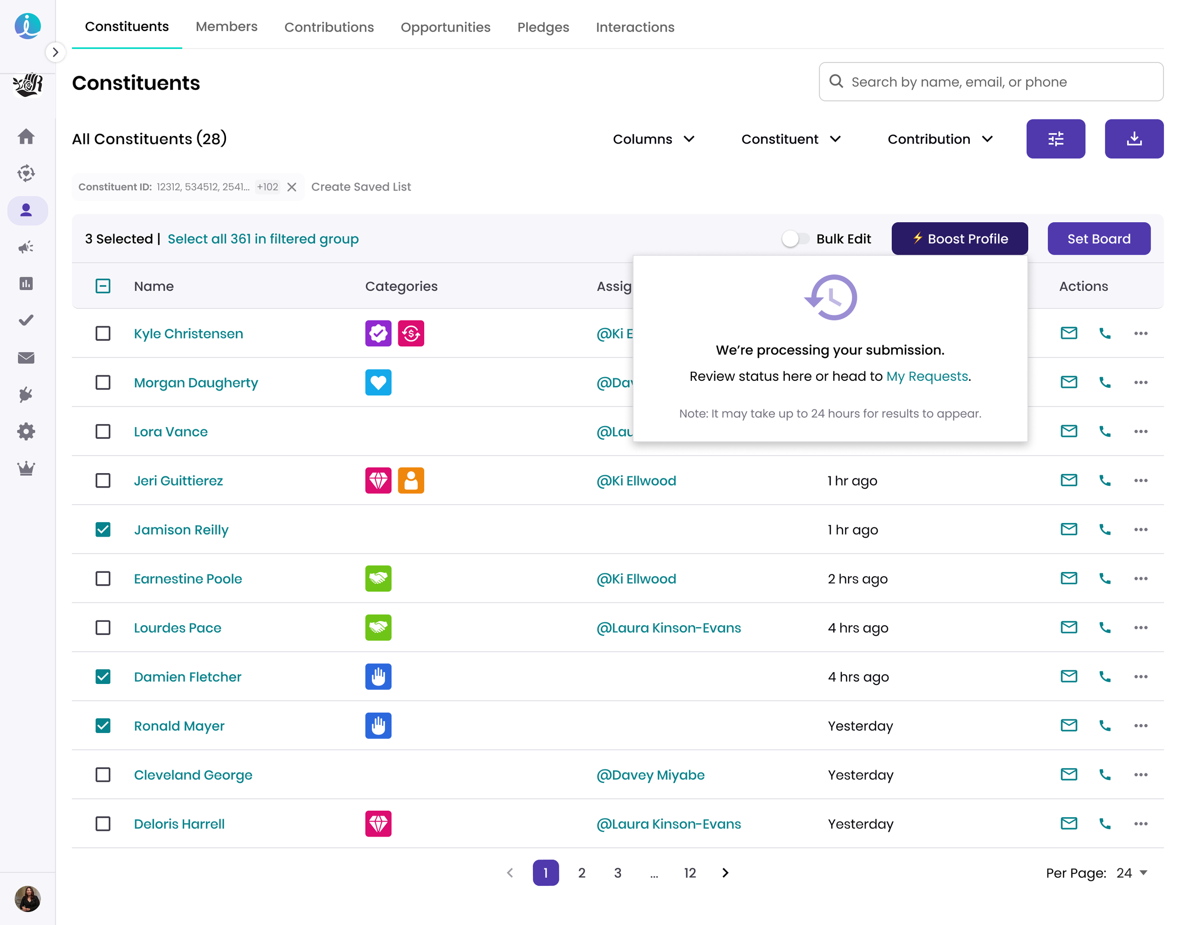
Task: Open the settings gear in sidebar
Action: (26, 432)
